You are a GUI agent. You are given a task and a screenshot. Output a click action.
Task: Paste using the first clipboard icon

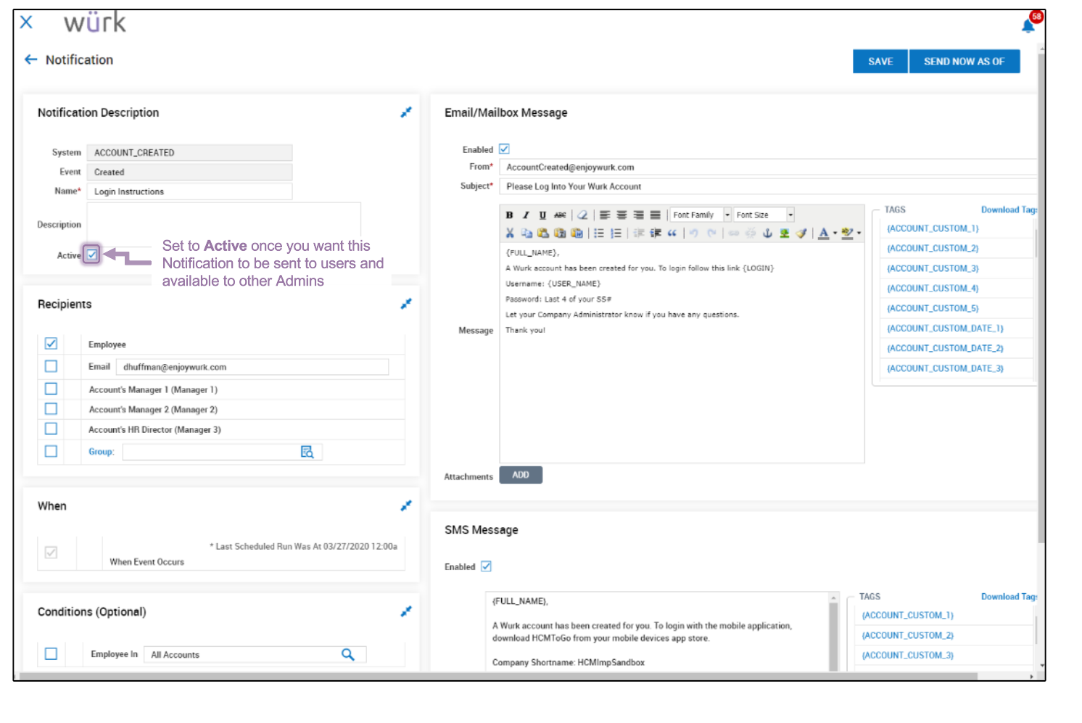(542, 233)
